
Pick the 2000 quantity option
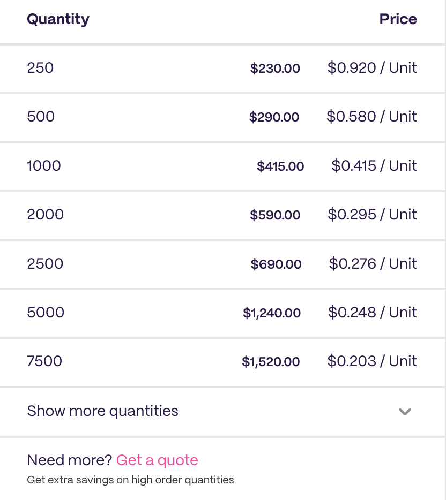pos(46,215)
